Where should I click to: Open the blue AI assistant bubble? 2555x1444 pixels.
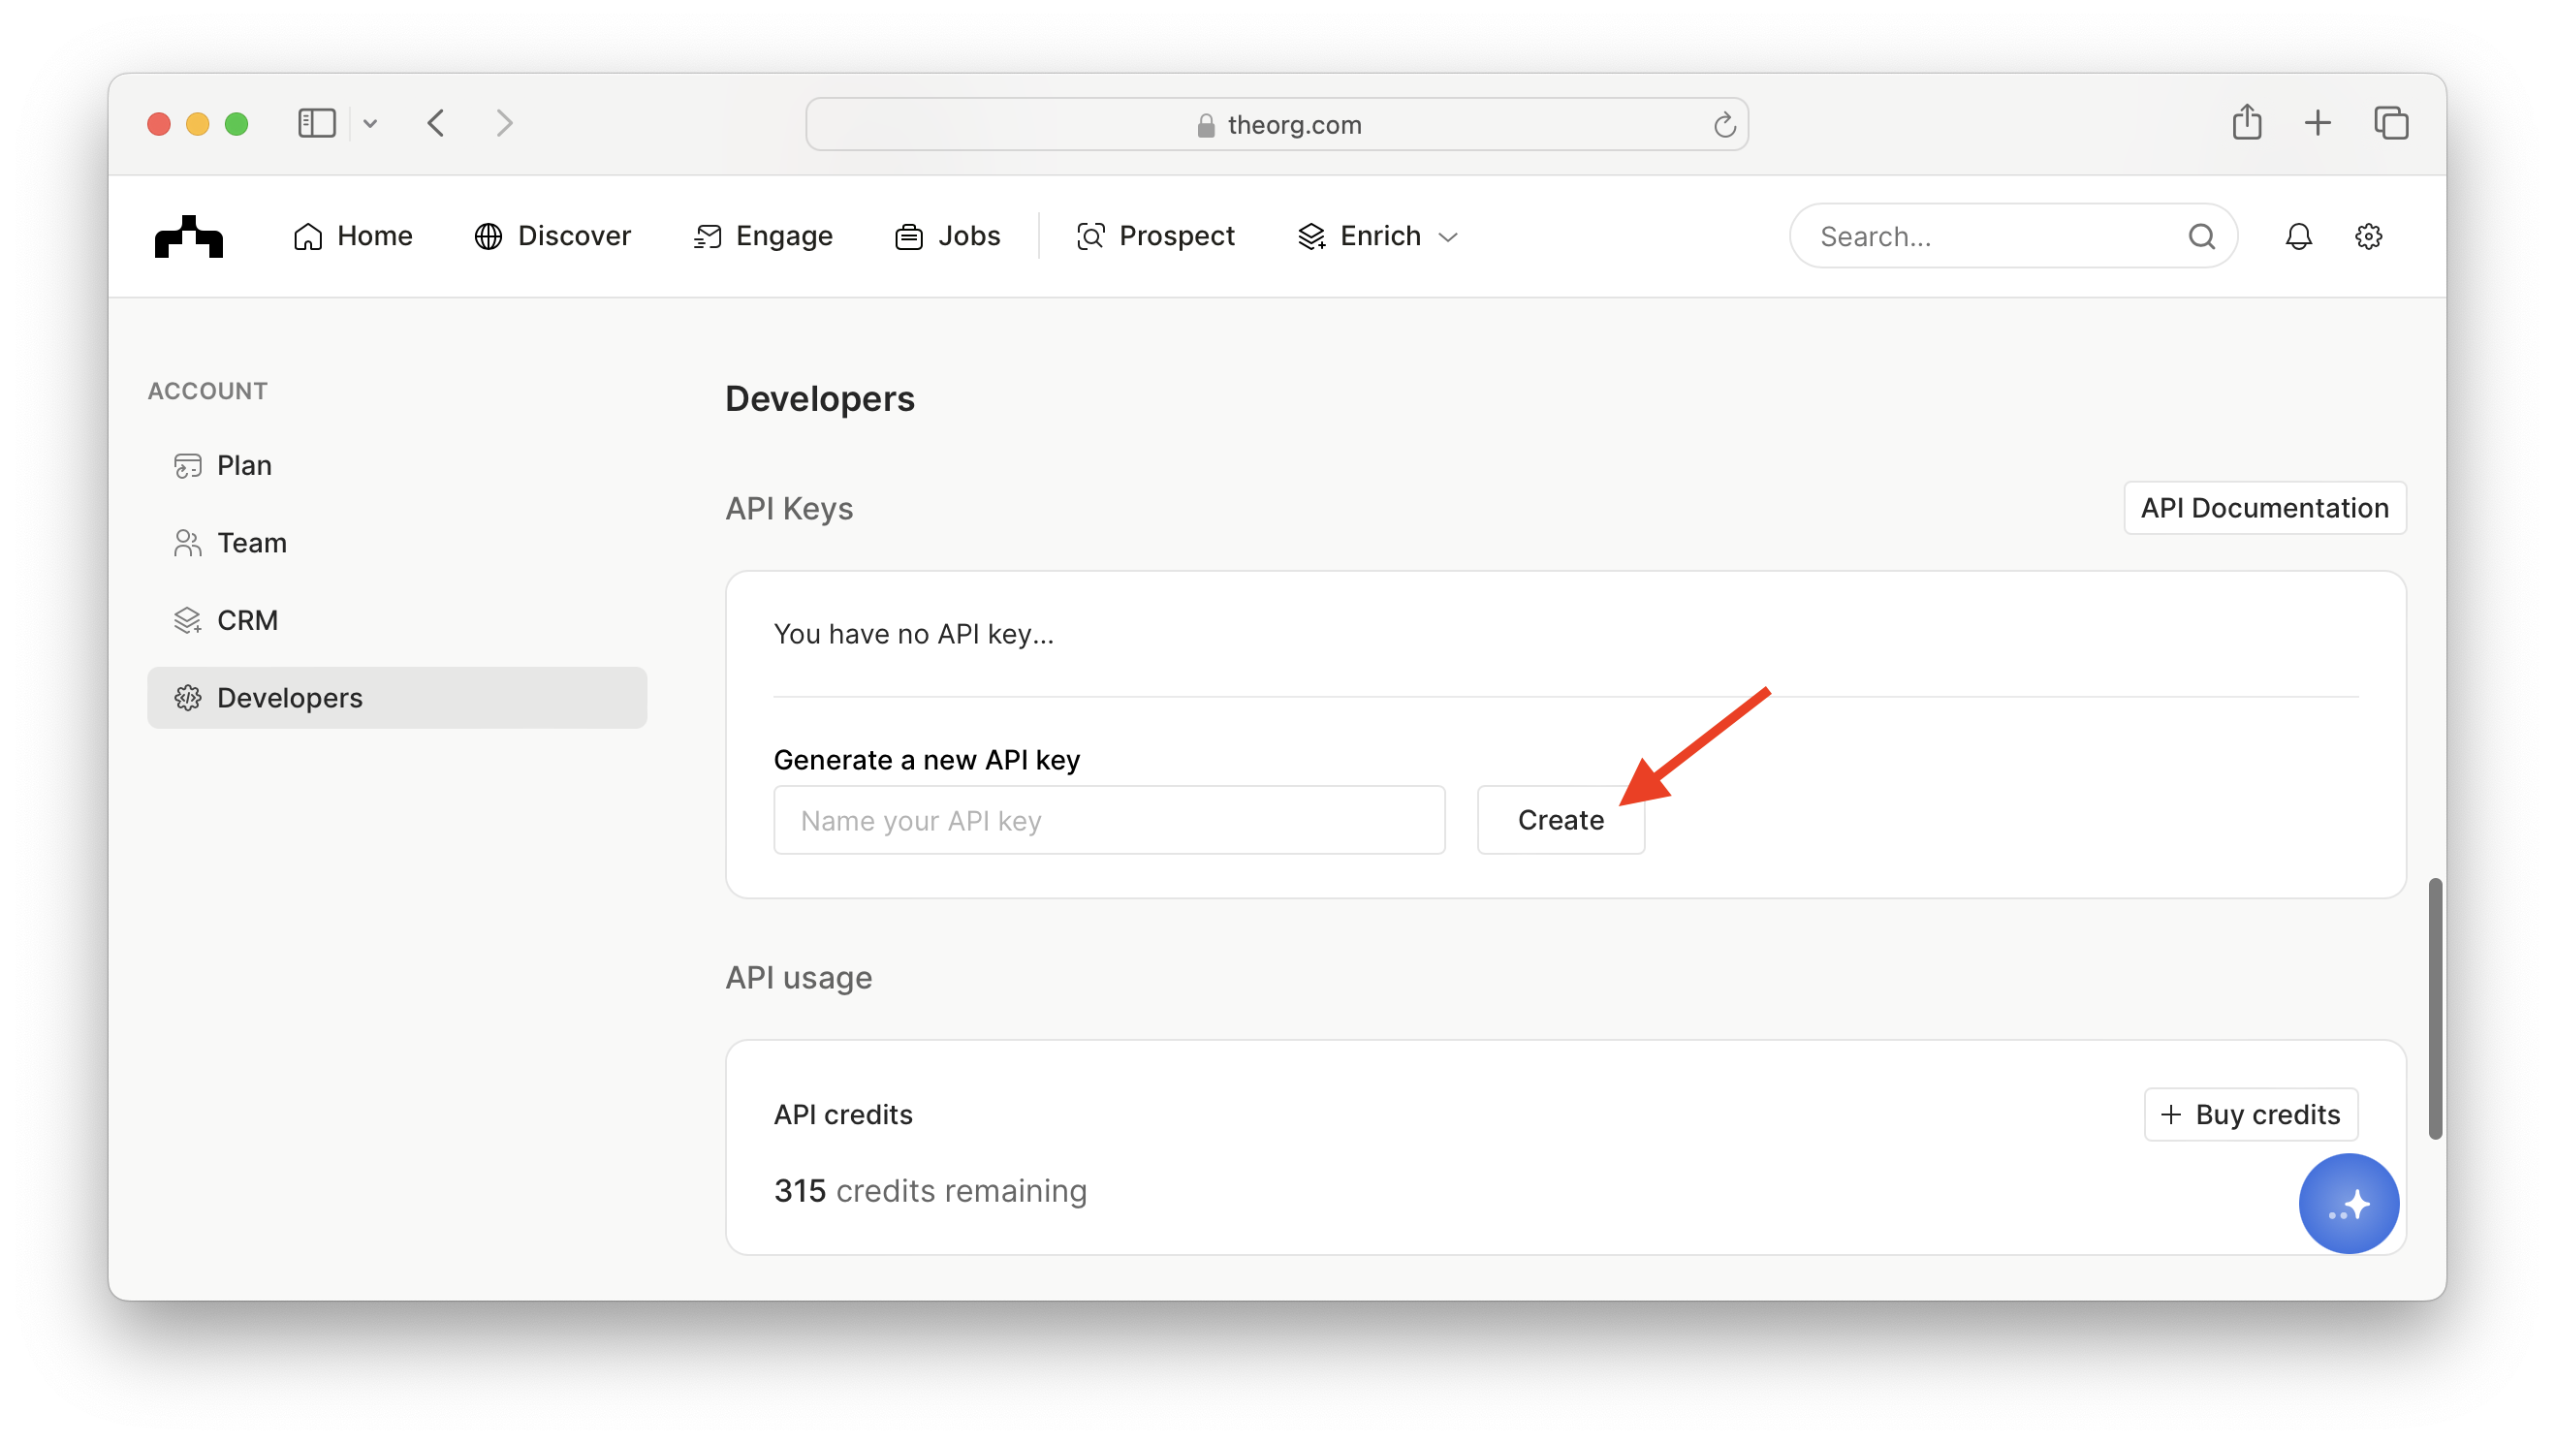point(2349,1204)
